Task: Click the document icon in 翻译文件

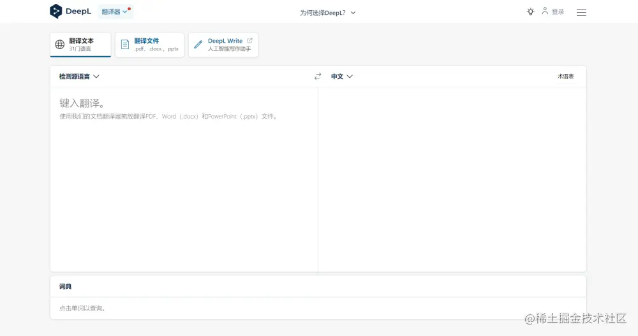Action: (x=125, y=45)
